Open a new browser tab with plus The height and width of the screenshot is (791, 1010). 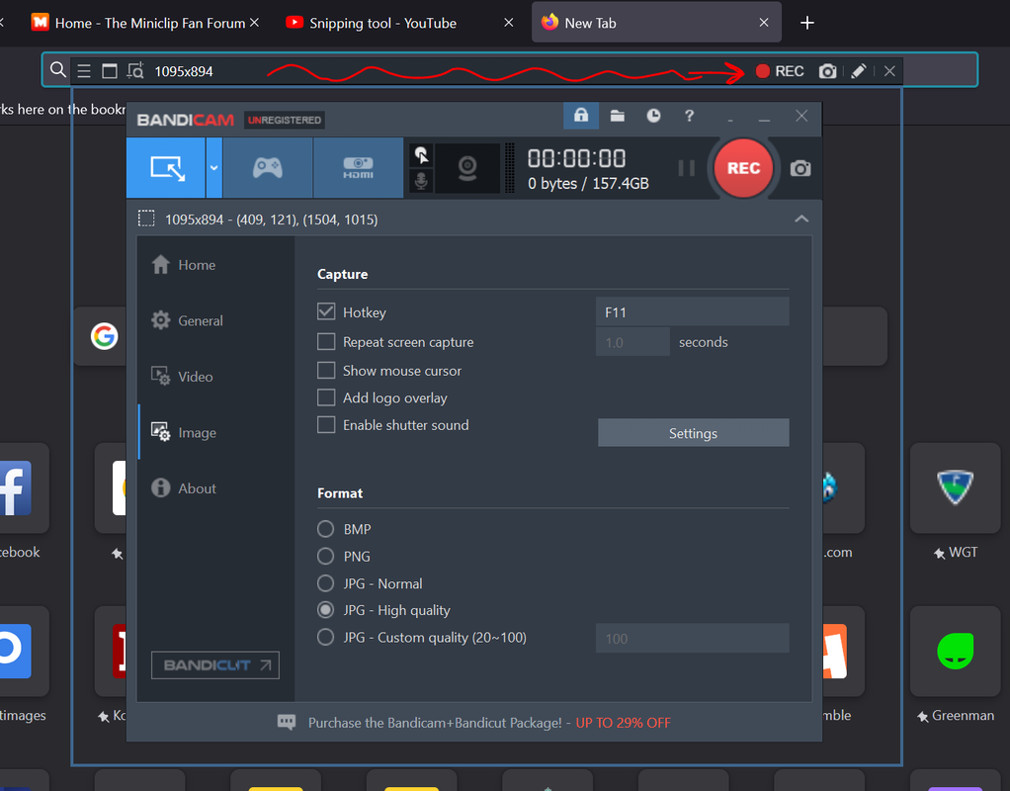tap(807, 23)
